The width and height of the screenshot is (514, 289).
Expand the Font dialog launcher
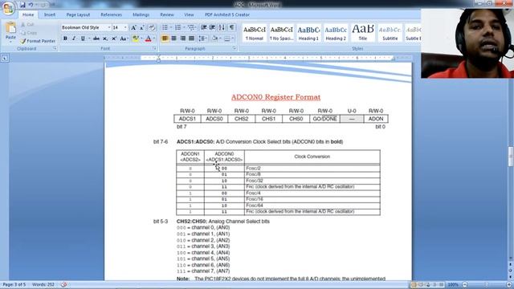coord(154,48)
